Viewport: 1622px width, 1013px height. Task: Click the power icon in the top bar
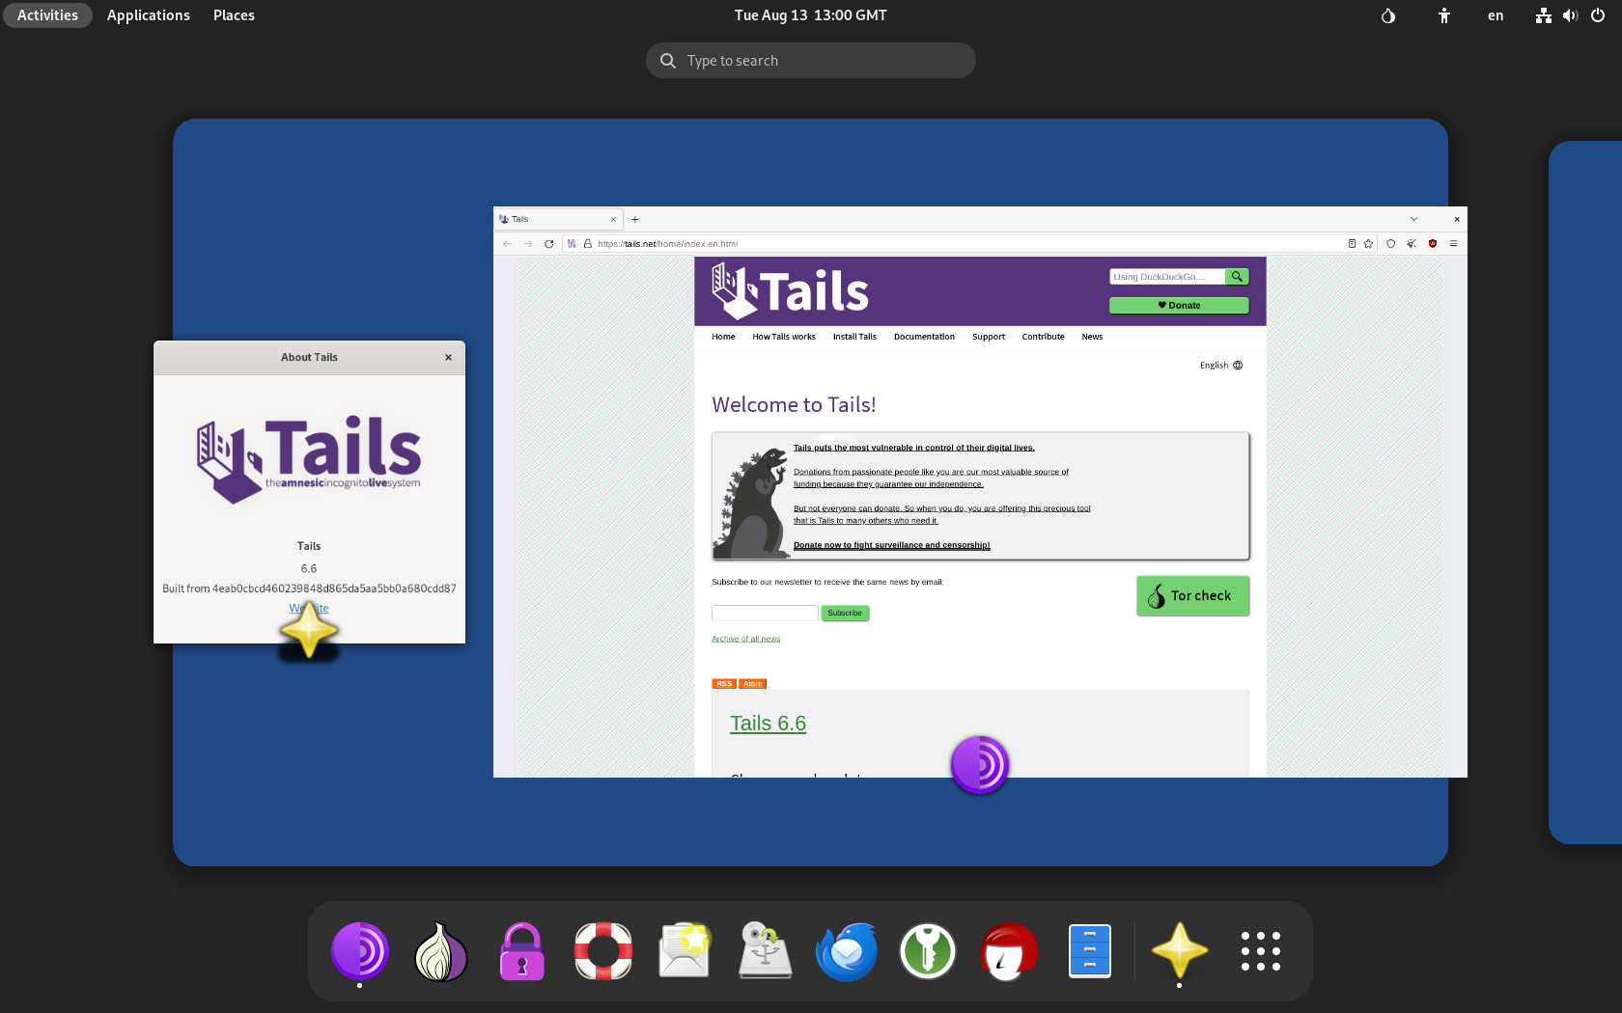1598,15
